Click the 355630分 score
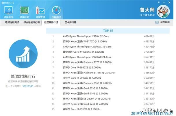 point(149,73)
